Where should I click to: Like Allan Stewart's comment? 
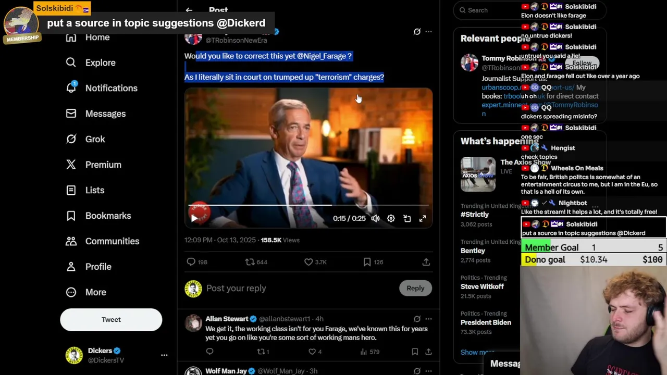[312, 352]
